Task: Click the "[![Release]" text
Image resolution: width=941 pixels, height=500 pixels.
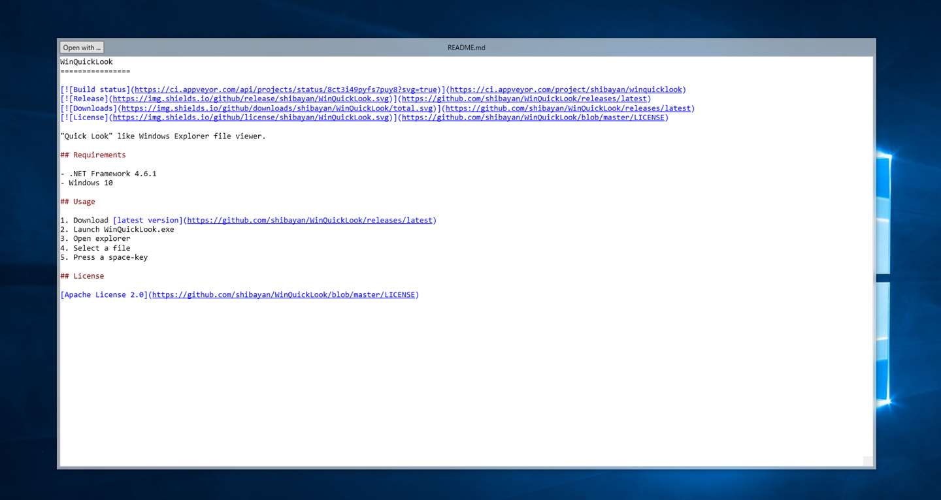Action: click(x=84, y=99)
